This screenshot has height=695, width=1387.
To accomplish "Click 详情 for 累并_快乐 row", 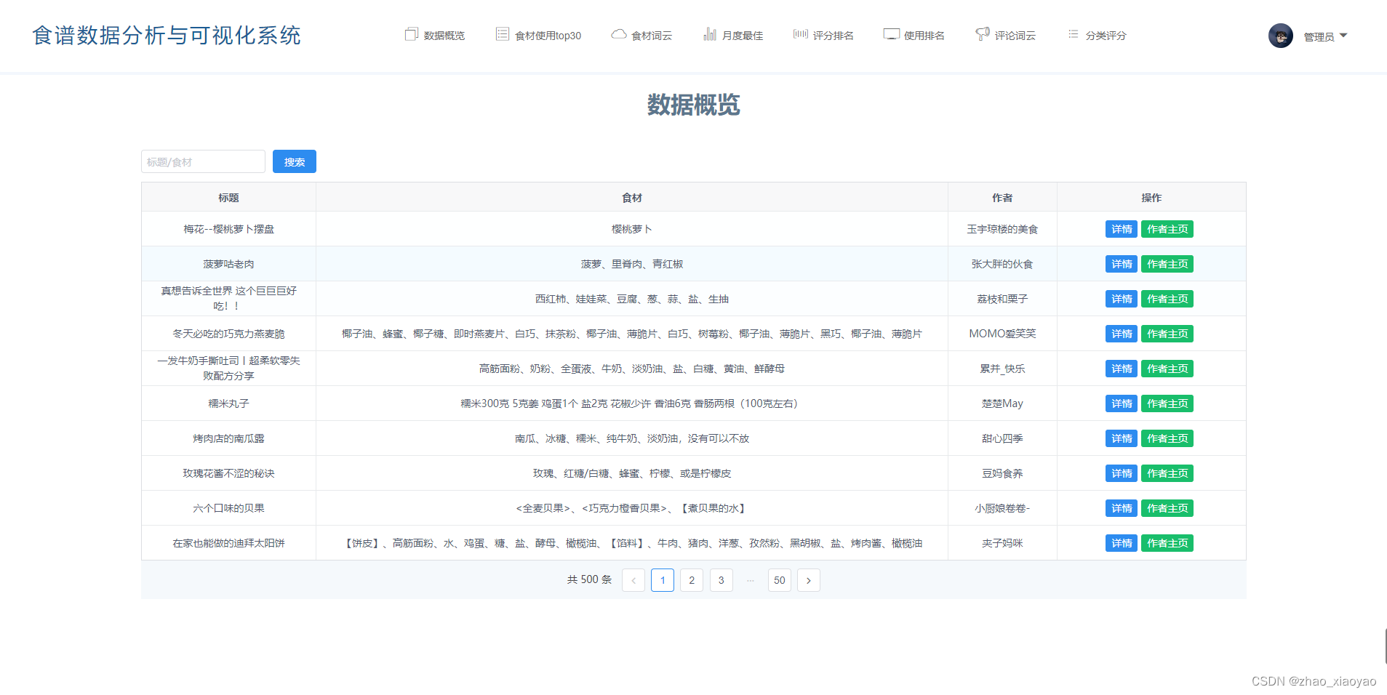I will click(x=1122, y=369).
